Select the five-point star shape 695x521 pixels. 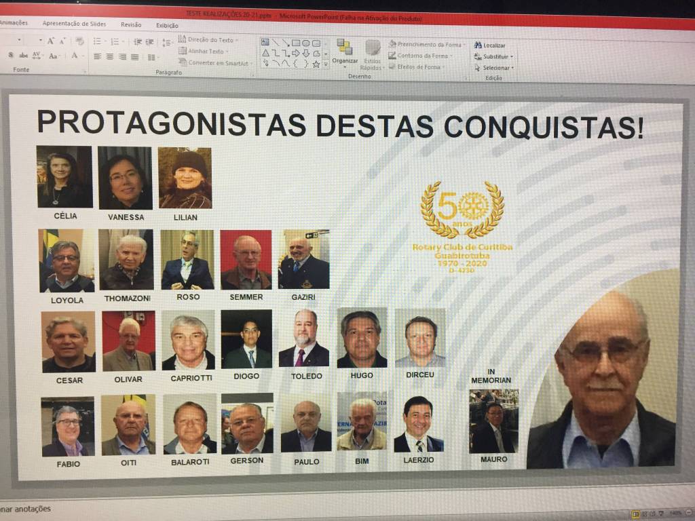tap(316, 64)
